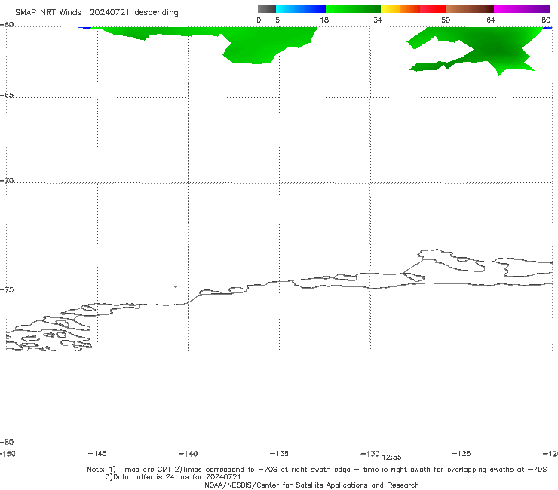The image size is (558, 490).
Task: Click the colorbar label '50'
Action: pos(446,20)
